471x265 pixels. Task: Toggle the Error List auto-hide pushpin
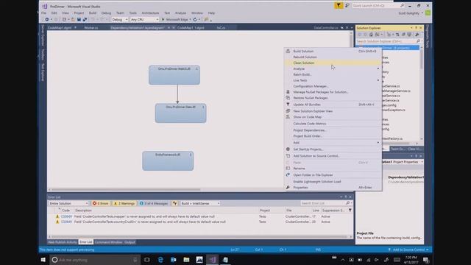pos(345,197)
